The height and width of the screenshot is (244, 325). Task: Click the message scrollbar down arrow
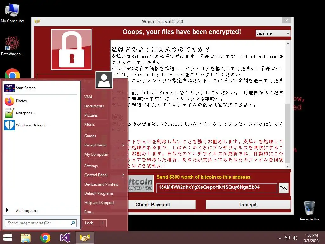pyautogui.click(x=288, y=166)
